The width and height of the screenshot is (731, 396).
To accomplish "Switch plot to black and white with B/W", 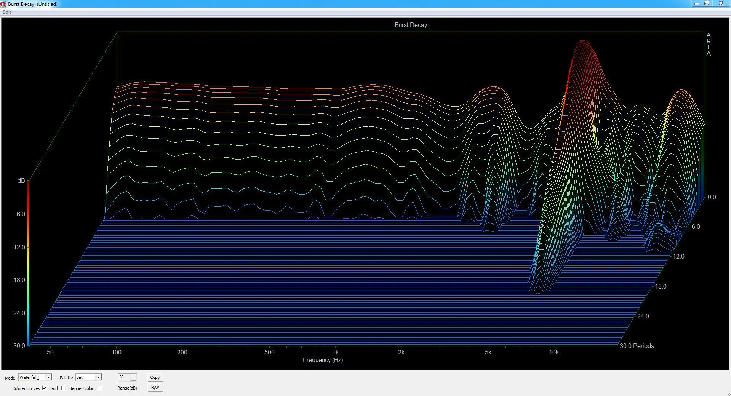I will coord(155,388).
